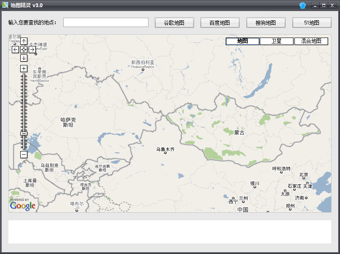
Task: Open 51地图 search
Action: (x=312, y=22)
